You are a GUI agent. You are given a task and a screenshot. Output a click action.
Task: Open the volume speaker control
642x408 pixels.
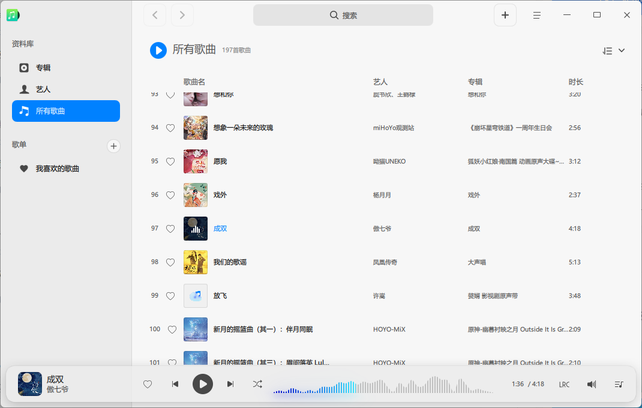(x=592, y=384)
